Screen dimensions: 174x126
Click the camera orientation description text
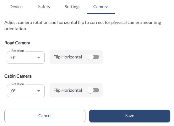coord(83,25)
